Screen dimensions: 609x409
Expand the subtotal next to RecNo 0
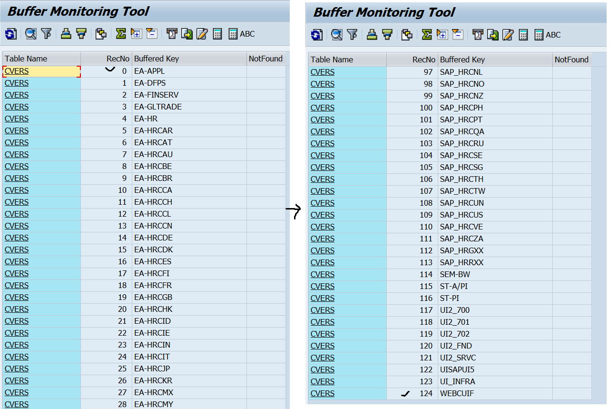click(111, 70)
